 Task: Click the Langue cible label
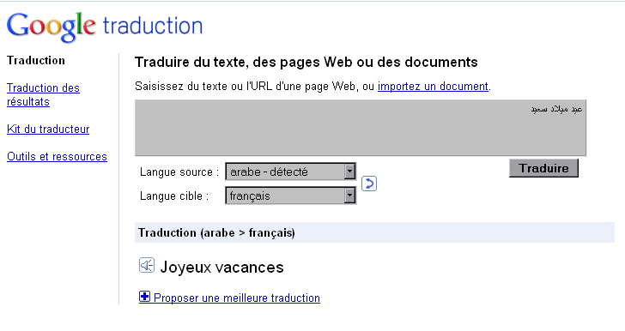pos(174,196)
